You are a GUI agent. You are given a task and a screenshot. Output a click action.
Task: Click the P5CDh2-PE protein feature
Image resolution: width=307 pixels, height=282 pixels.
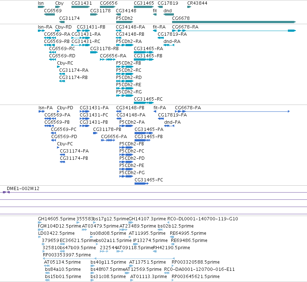[126, 169]
